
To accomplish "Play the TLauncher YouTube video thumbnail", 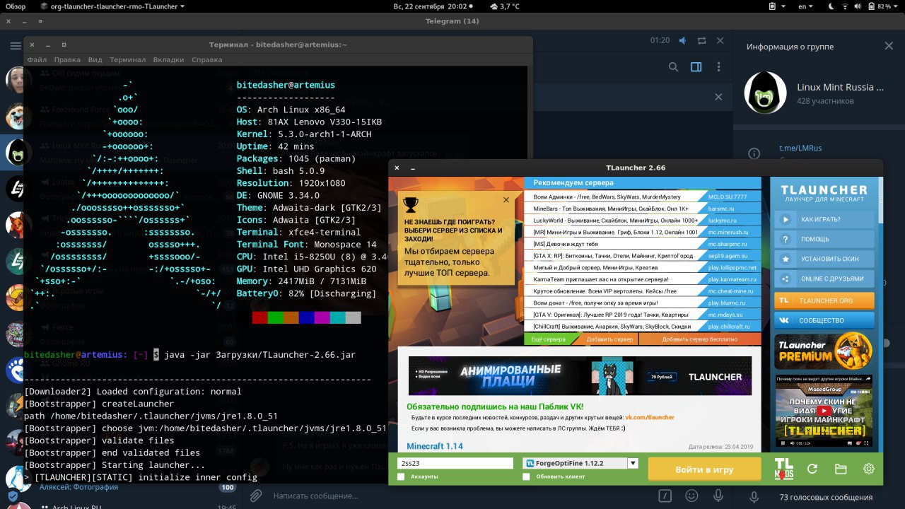I will (x=824, y=411).
